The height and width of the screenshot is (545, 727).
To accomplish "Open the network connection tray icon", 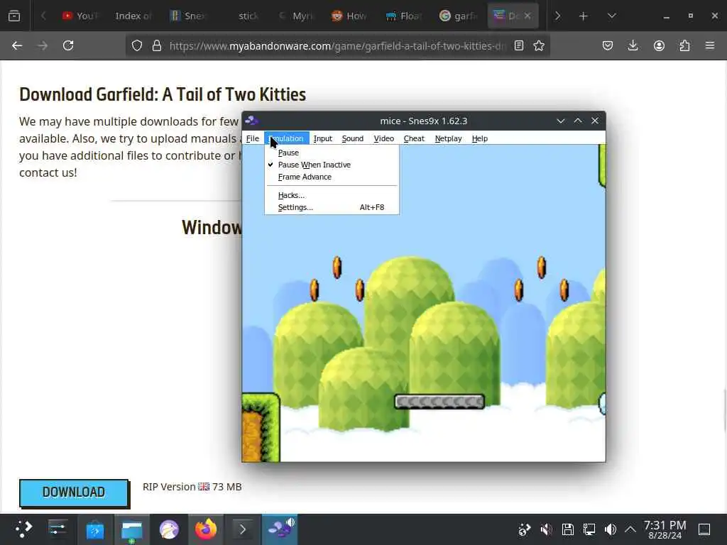I will [589, 529].
